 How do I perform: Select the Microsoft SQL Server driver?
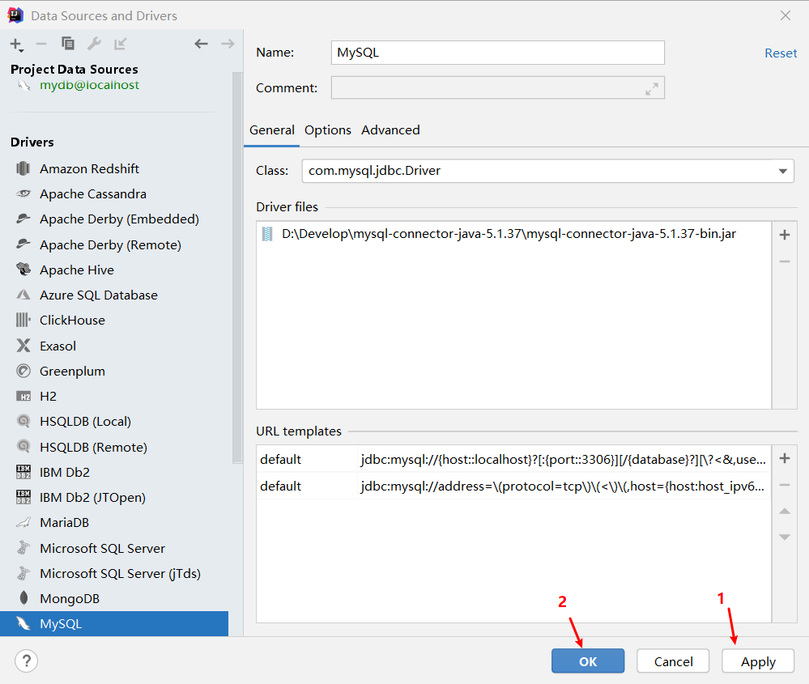coord(114,548)
